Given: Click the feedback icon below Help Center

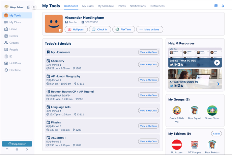Looking at the screenshot, I should click(x=7, y=149).
